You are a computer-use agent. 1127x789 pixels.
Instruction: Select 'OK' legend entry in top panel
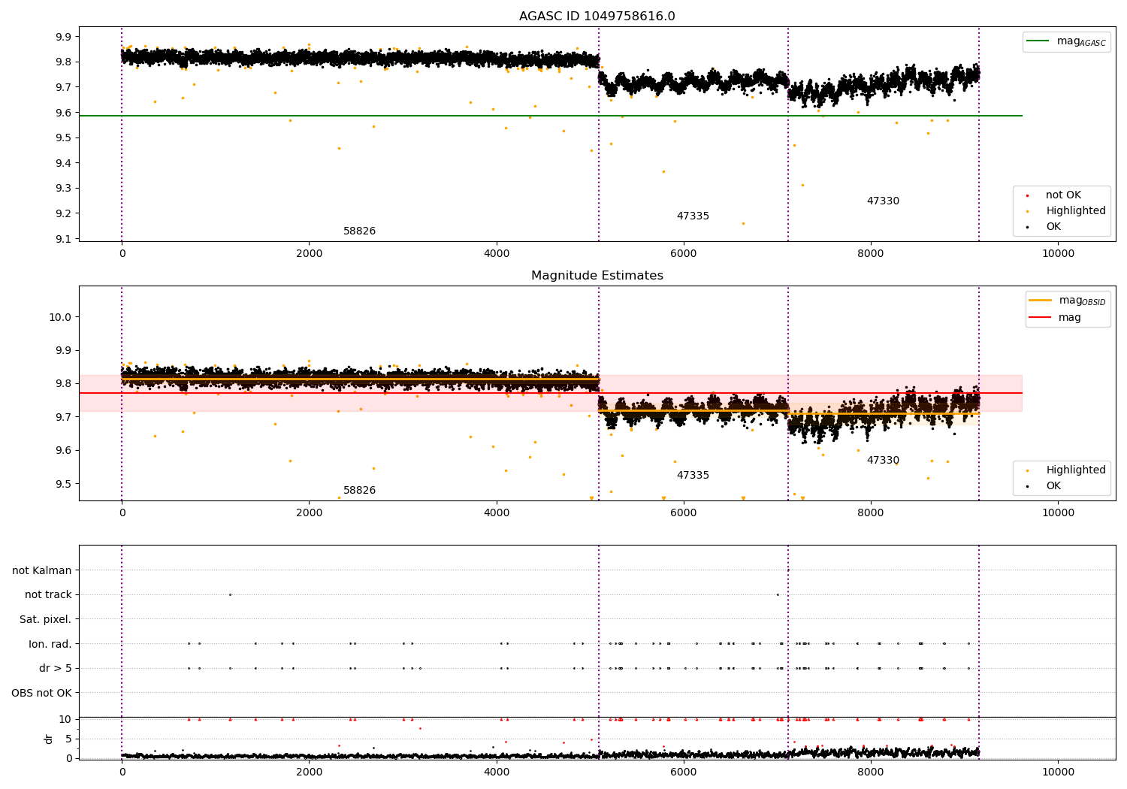tap(1053, 227)
